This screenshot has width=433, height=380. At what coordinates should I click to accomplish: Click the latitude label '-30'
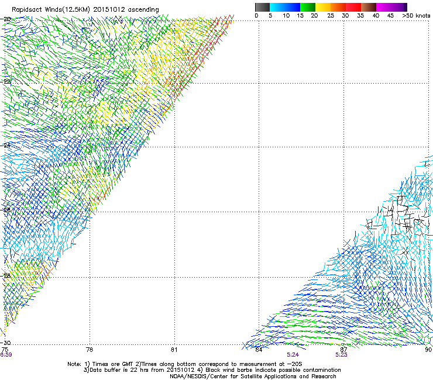coord(6,343)
